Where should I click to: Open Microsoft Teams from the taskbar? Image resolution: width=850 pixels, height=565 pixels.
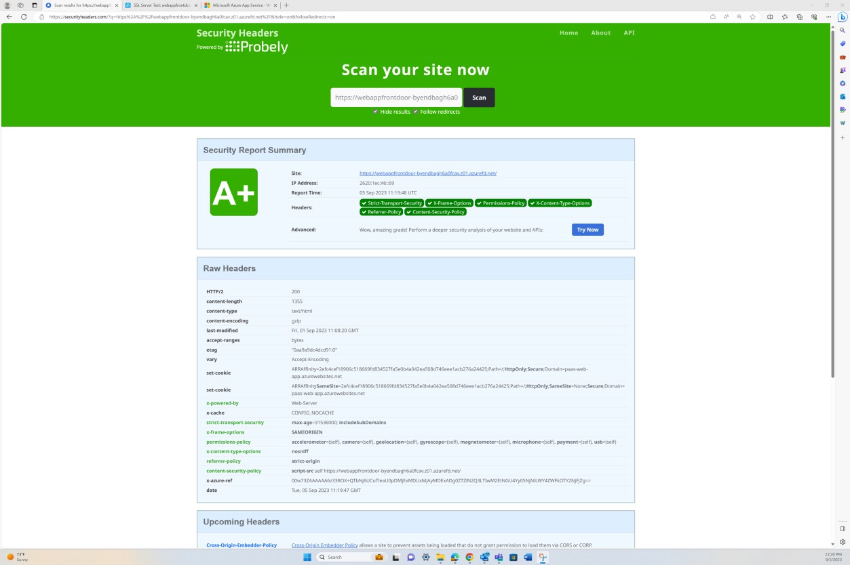[499, 557]
